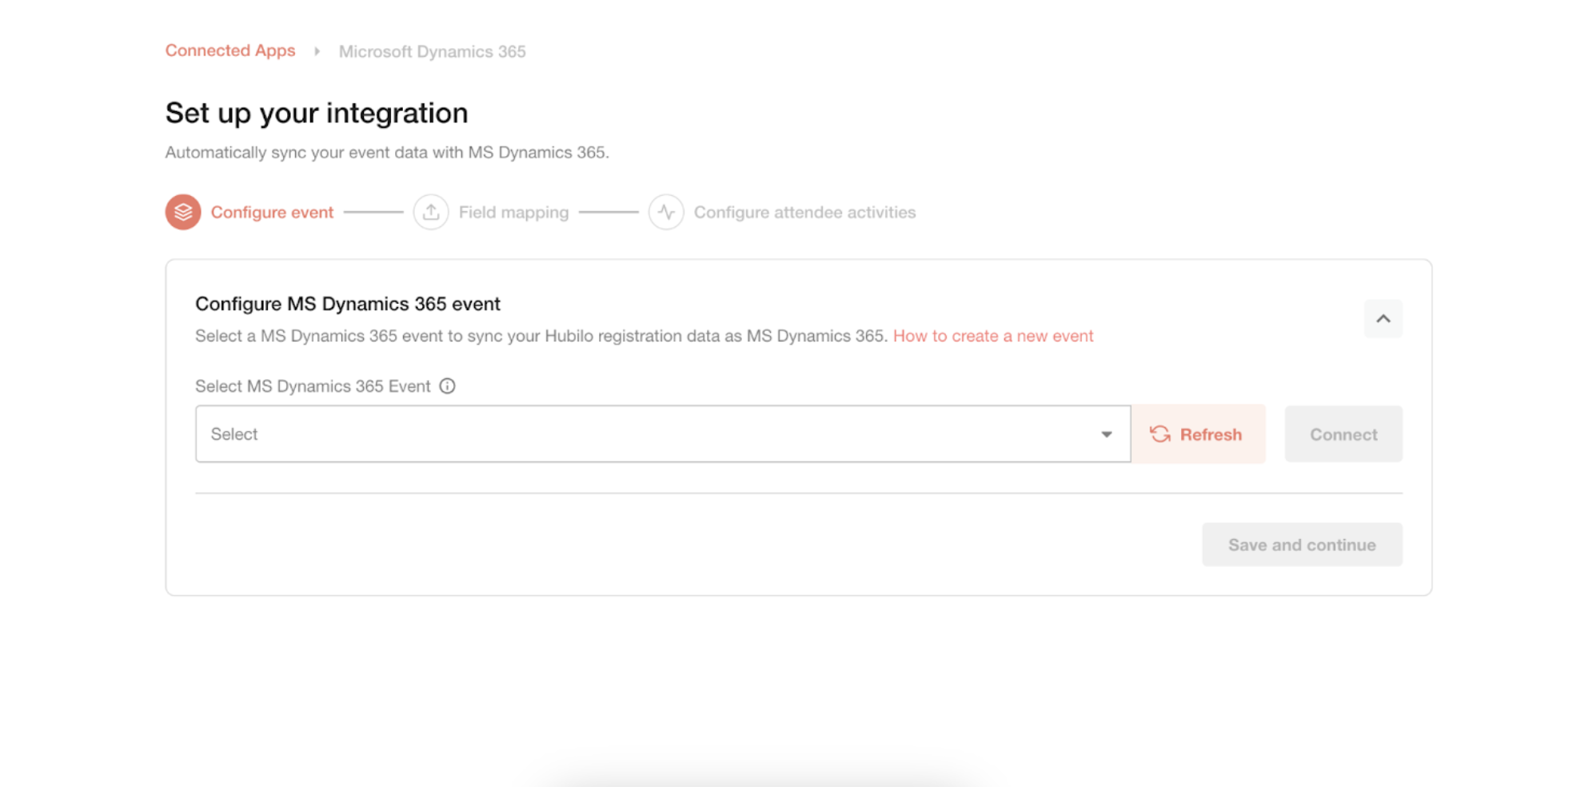This screenshot has height=787, width=1588.
Task: Click the Select event combo box field
Action: (x=663, y=434)
